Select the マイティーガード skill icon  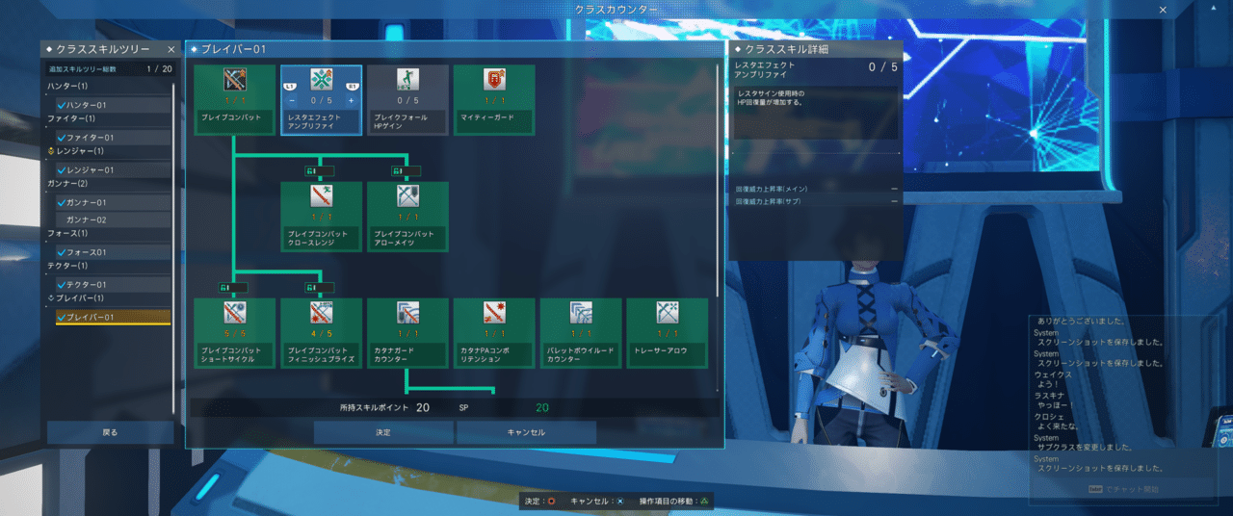tap(494, 80)
